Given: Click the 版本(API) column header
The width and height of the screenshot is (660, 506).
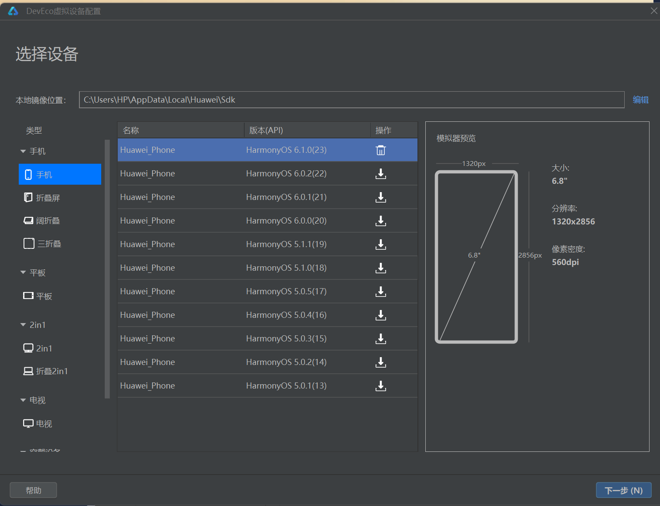Looking at the screenshot, I should click(307, 130).
